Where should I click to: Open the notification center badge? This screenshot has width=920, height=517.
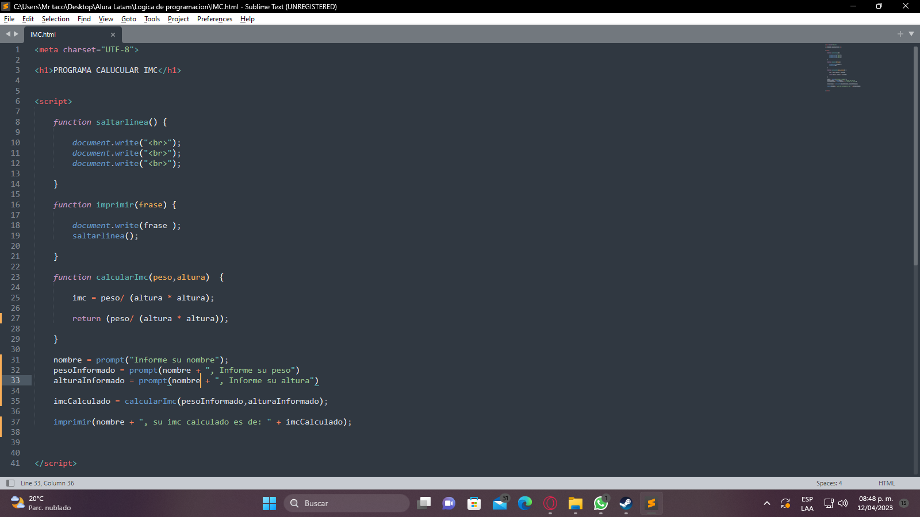[x=904, y=503]
